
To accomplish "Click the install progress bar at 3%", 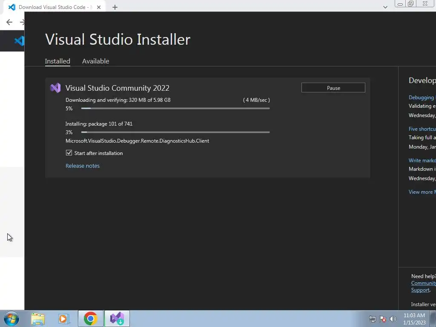I will 175,132.
